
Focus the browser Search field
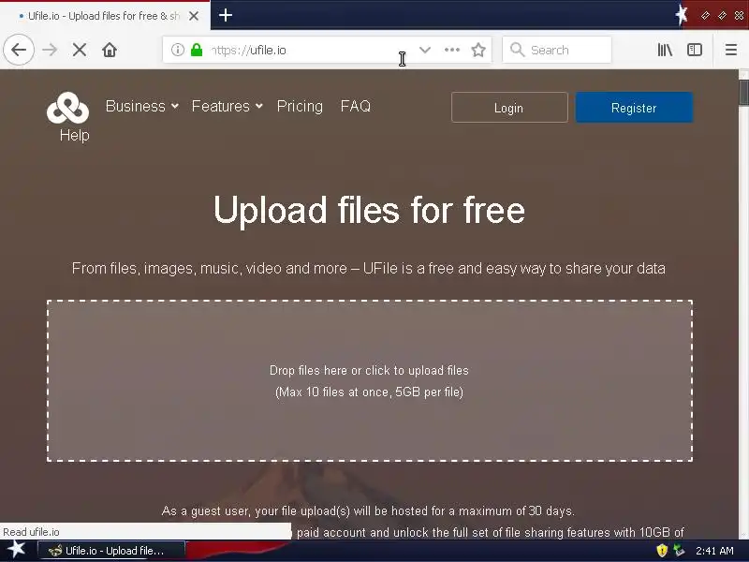[557, 50]
